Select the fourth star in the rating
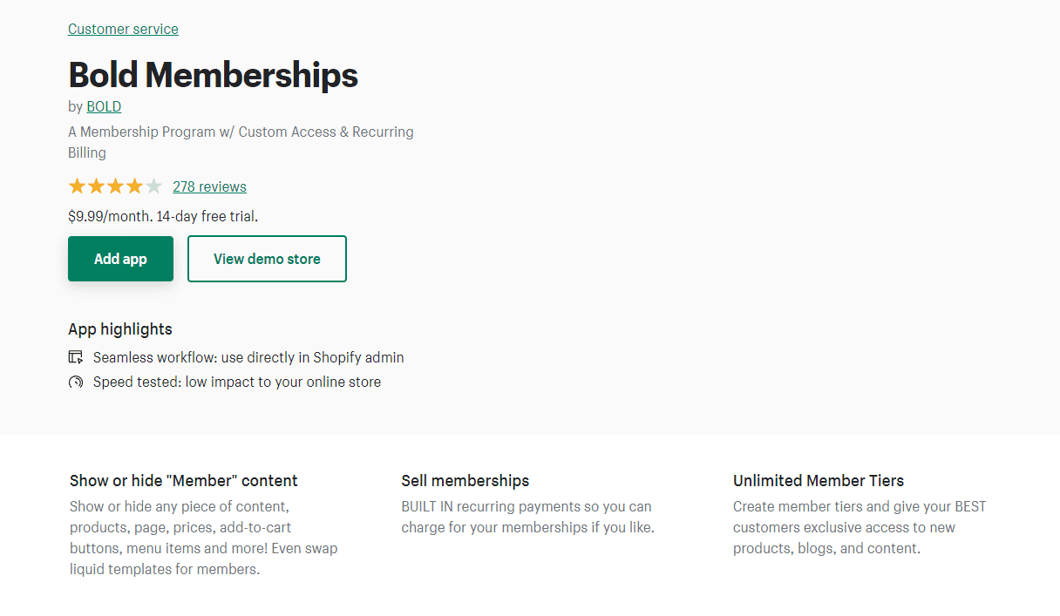The height and width of the screenshot is (616, 1060). coord(134,186)
